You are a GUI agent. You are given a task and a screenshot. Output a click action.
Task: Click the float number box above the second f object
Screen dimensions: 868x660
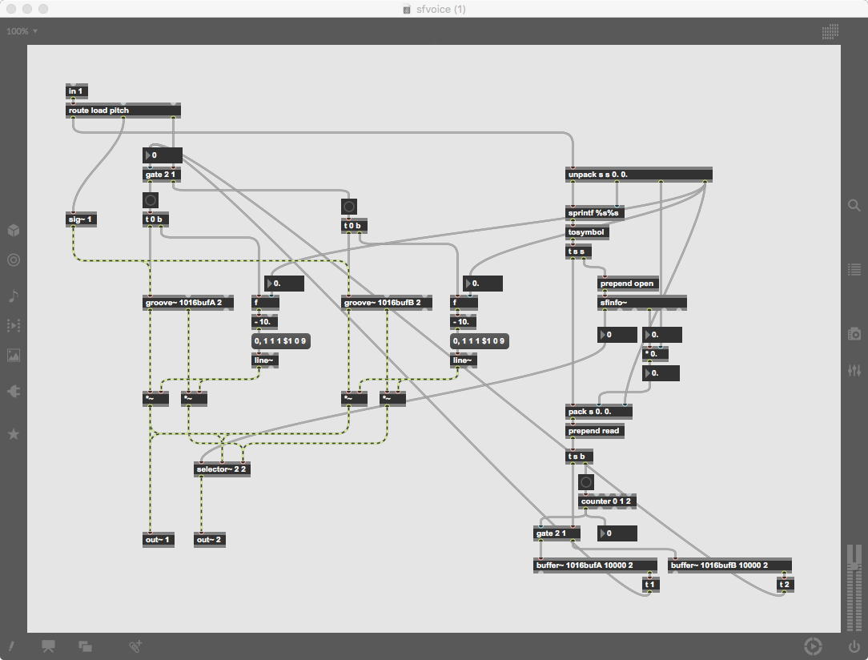pyautogui.click(x=483, y=284)
